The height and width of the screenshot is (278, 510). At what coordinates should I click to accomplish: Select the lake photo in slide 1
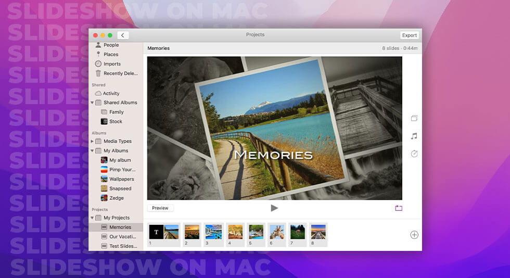(171, 232)
